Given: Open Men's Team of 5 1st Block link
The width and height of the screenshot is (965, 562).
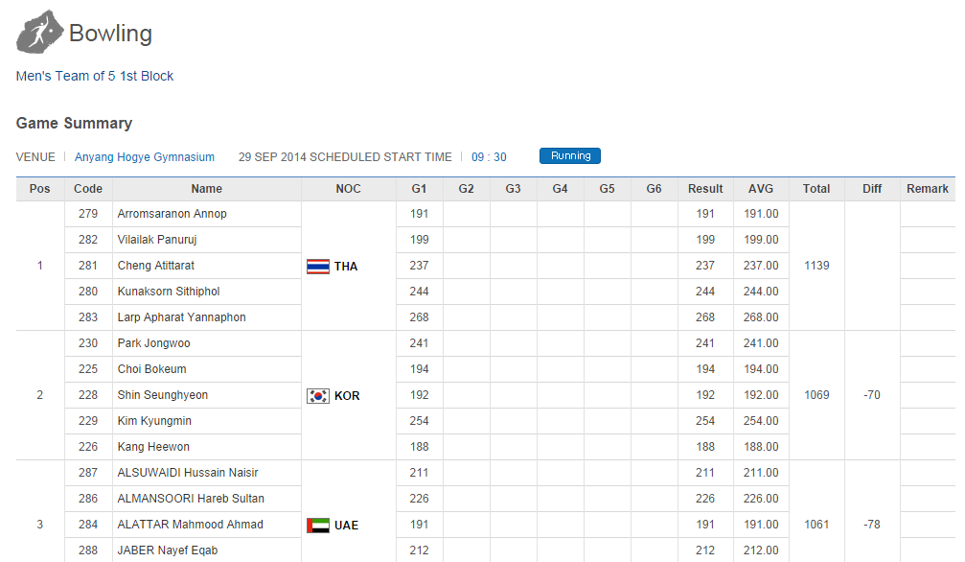Looking at the screenshot, I should click(x=95, y=76).
